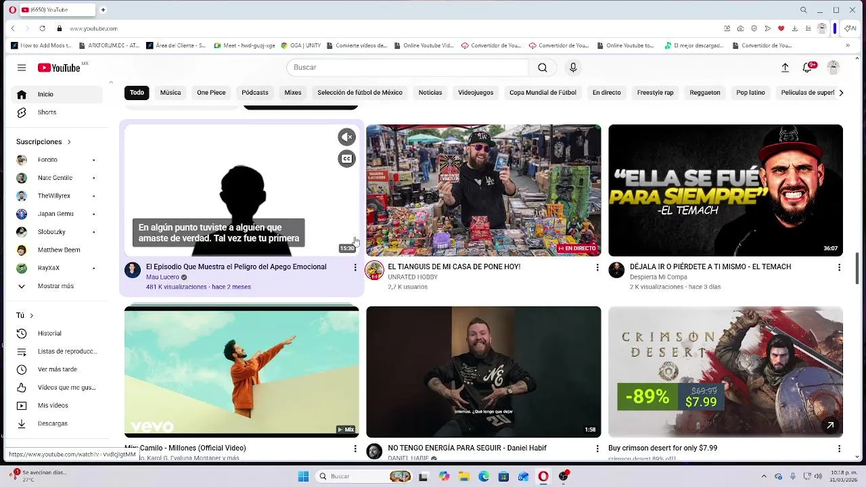Open UNRATED HOBBY channel avatar
The image size is (866, 487).
[x=374, y=271]
